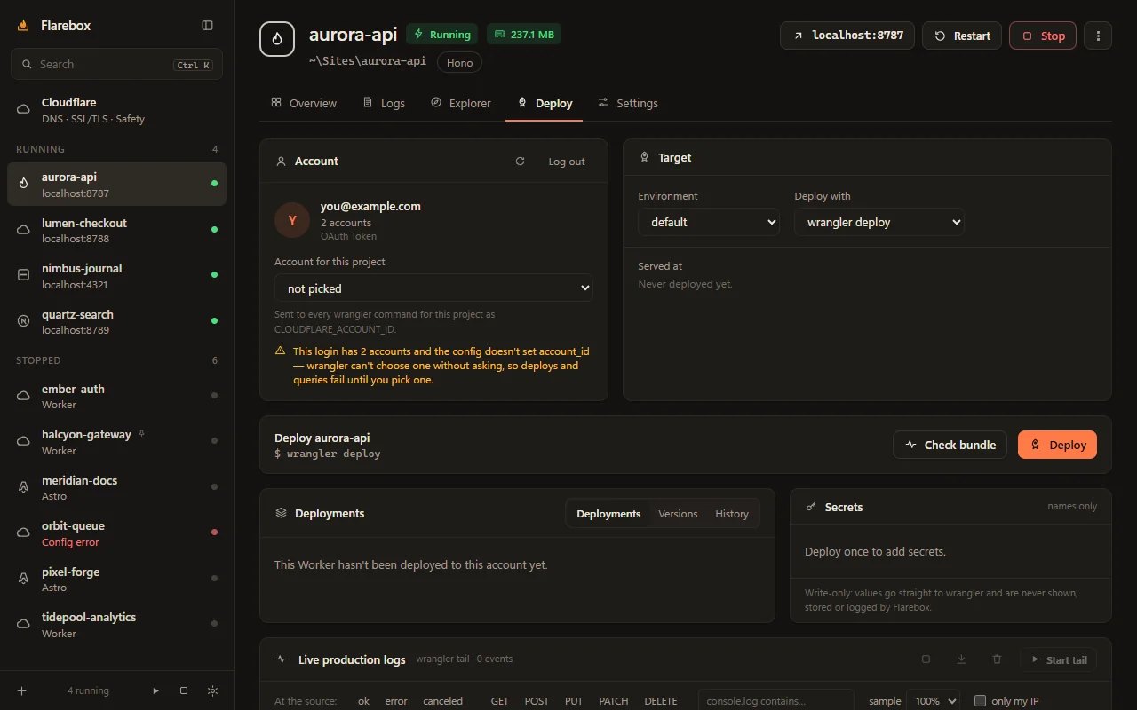Click Log out in the Account panel
Viewport: 1137px width, 710px height.
[567, 162]
